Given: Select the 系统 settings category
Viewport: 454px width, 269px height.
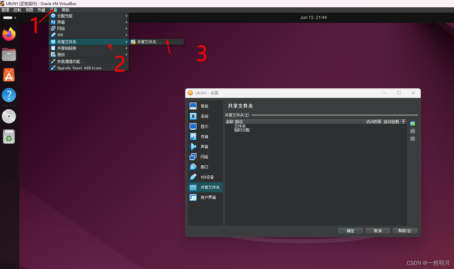Looking at the screenshot, I should pyautogui.click(x=206, y=116).
